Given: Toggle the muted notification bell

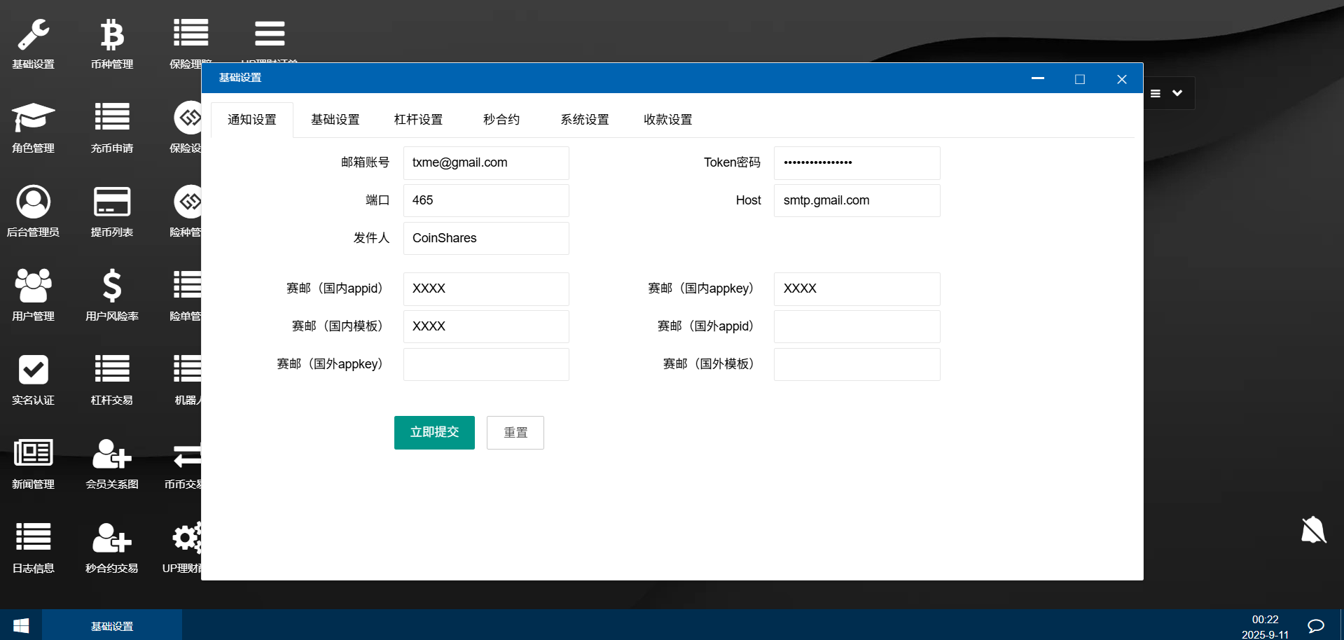Looking at the screenshot, I should pos(1313,530).
